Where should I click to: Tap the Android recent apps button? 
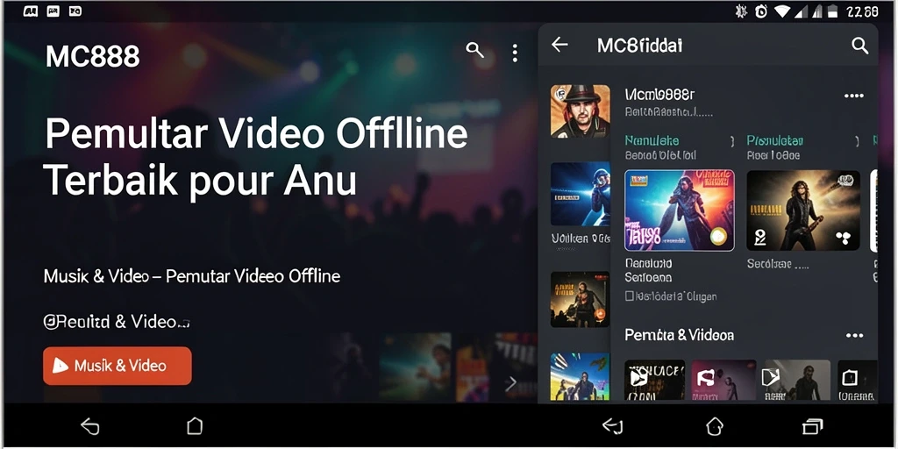[813, 427]
